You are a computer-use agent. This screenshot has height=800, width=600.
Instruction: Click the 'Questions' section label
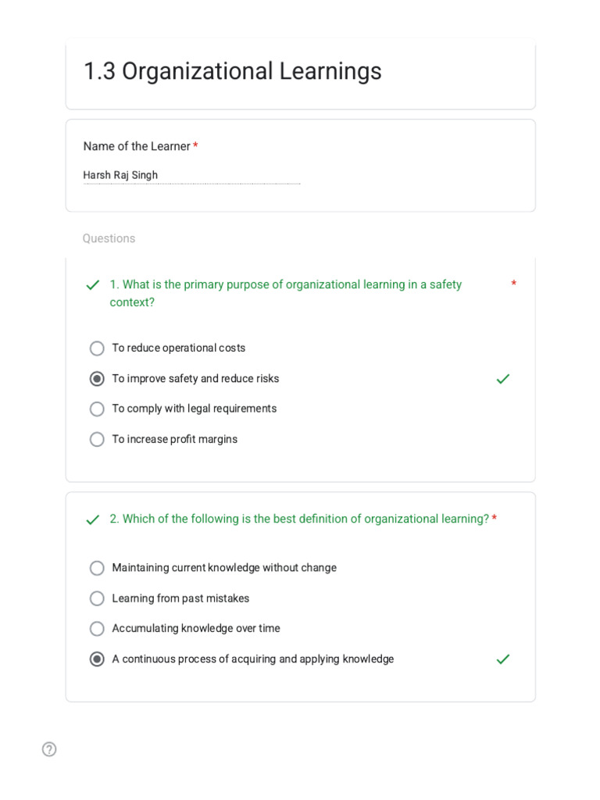[109, 238]
